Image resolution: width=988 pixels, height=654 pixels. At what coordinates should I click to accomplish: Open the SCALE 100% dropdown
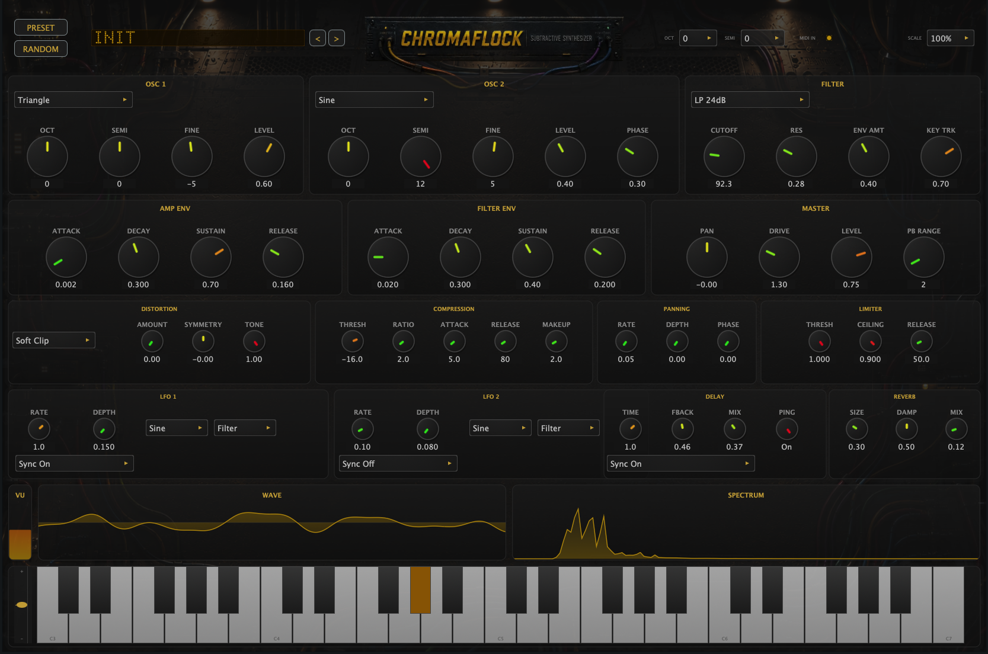pyautogui.click(x=950, y=38)
